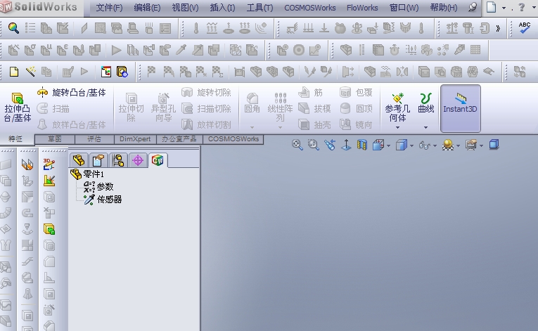Switch to the COSMOSWorks command tab
This screenshot has width=538, height=331.
coord(233,139)
